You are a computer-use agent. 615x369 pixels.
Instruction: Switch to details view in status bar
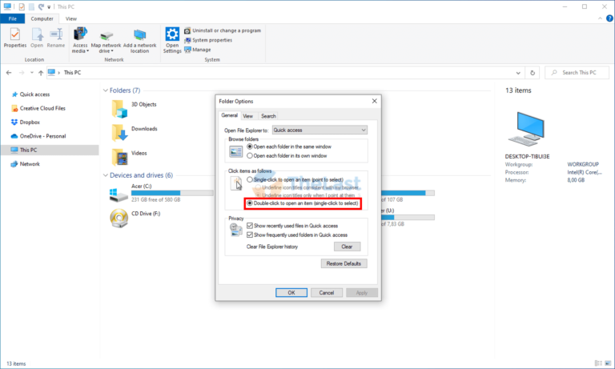[598, 363]
